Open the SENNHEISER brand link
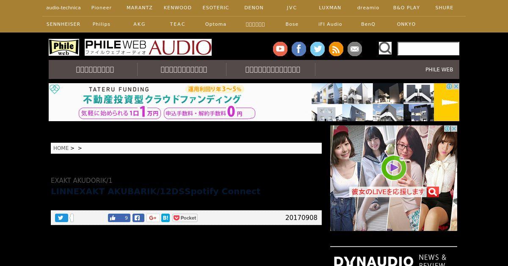The image size is (508, 266). [x=63, y=24]
